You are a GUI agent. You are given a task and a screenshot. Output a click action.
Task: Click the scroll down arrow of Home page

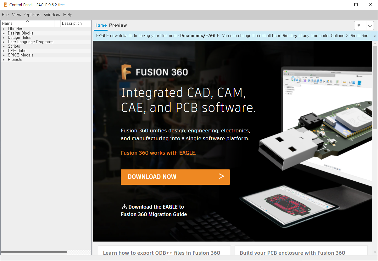[375, 252]
